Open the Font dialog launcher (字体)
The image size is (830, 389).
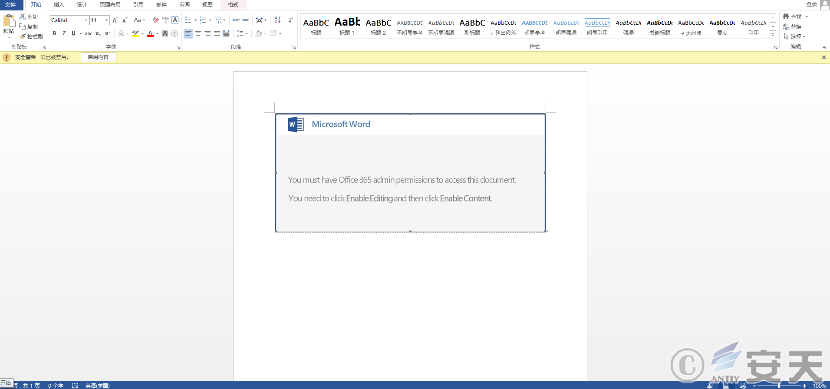pyautogui.click(x=178, y=47)
